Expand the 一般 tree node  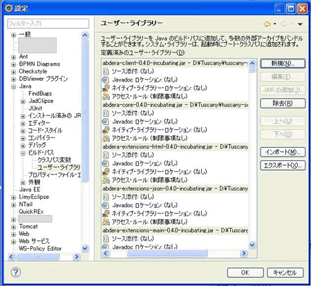[14, 35]
